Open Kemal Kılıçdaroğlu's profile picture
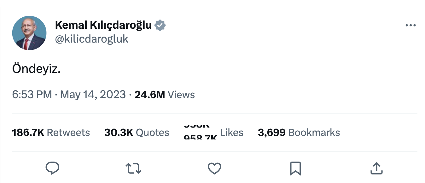The width and height of the screenshot is (425, 183). 29,33
